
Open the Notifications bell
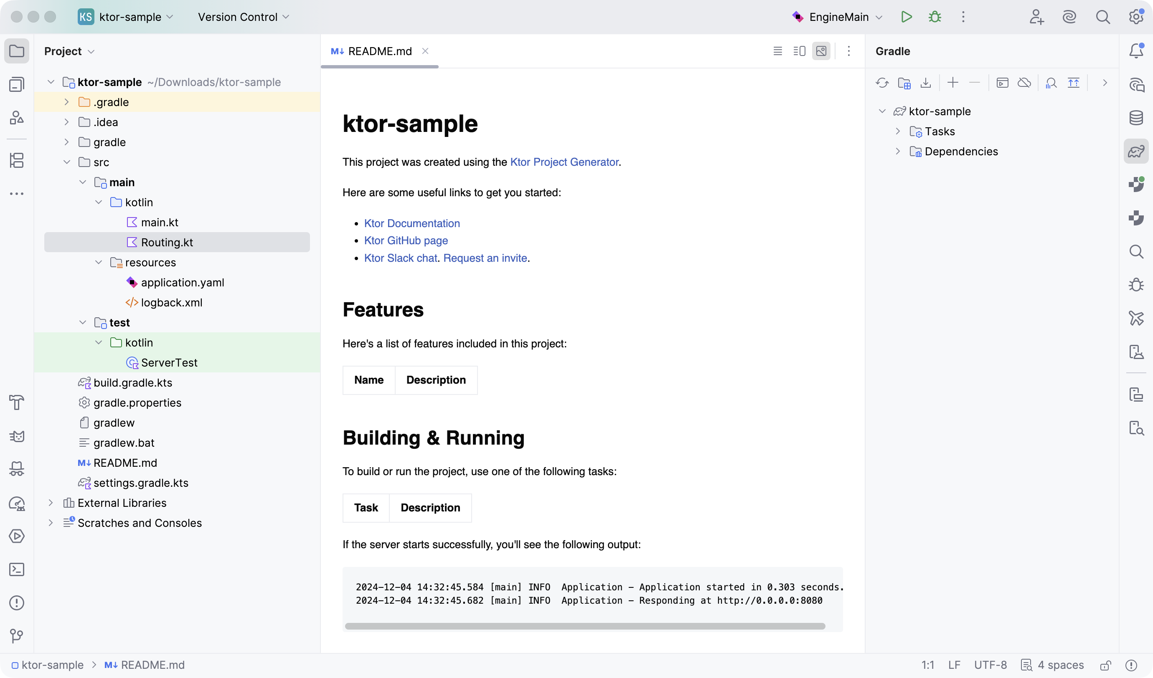[x=1136, y=51]
